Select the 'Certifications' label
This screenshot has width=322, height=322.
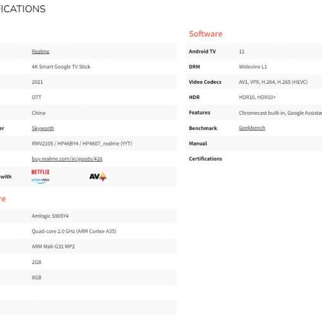(205, 158)
